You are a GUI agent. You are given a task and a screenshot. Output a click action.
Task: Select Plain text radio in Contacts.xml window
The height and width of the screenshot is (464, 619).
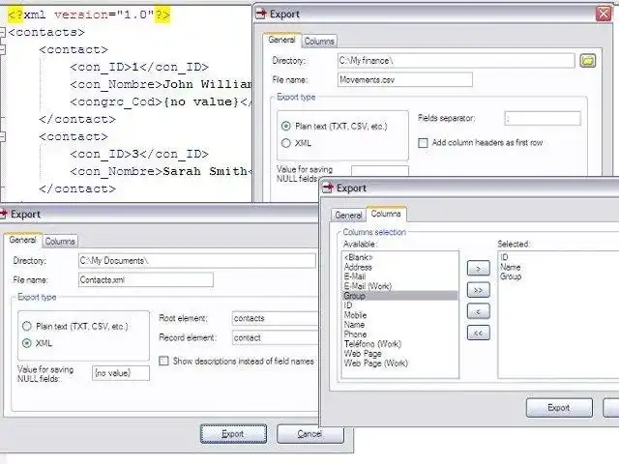click(27, 327)
